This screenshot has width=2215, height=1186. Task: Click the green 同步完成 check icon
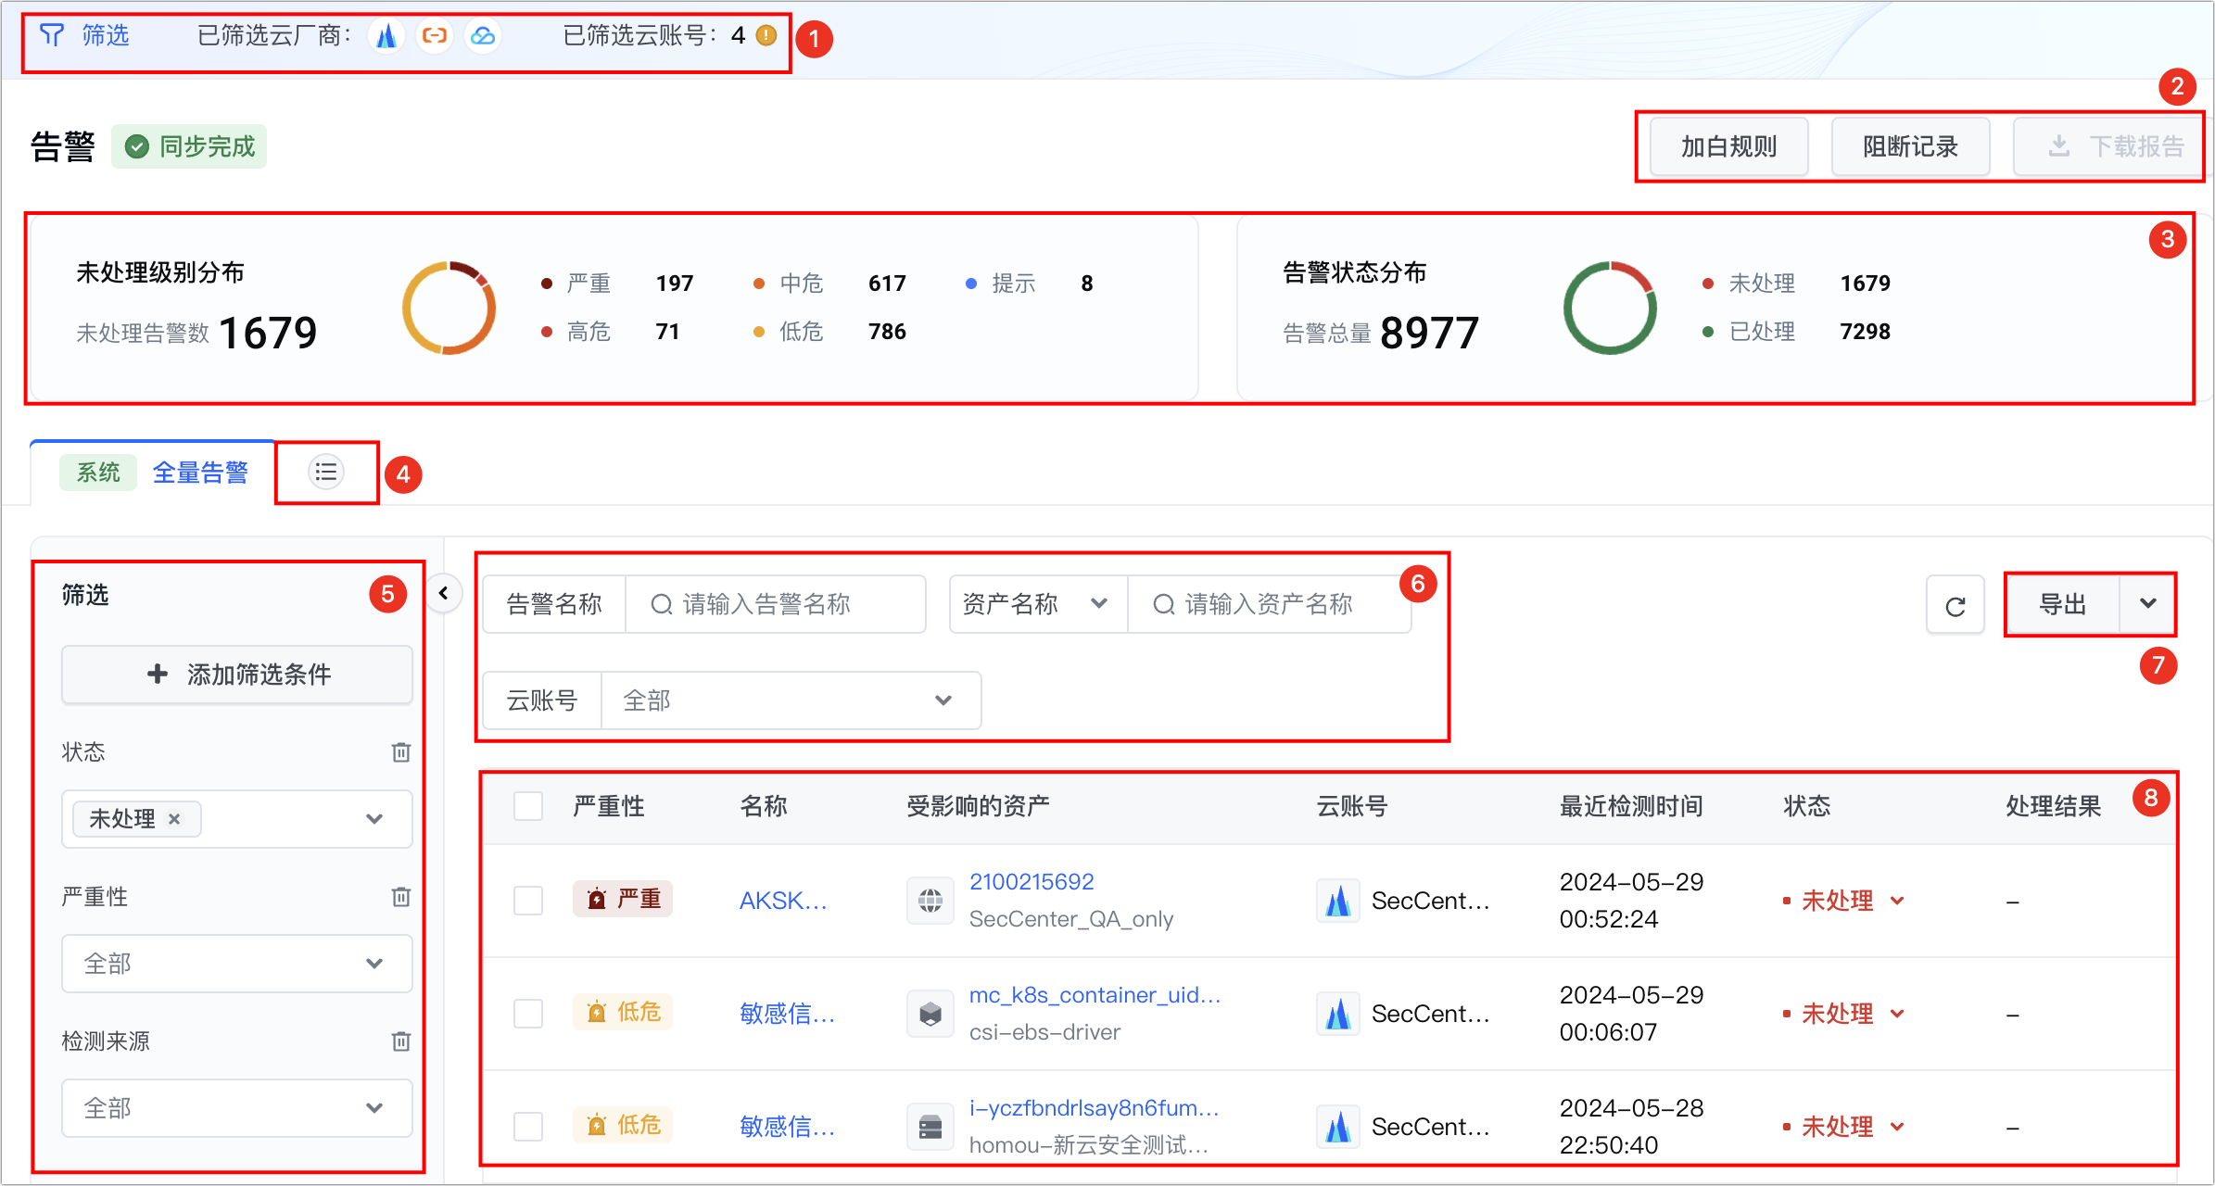(x=137, y=146)
